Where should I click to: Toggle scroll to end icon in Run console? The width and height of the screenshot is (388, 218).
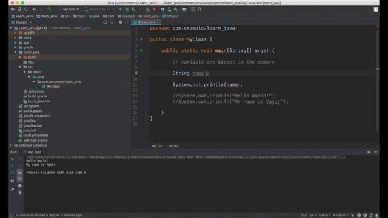pyautogui.click(x=20, y=179)
